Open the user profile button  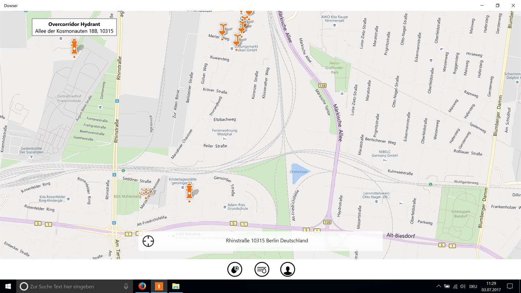coord(288,269)
